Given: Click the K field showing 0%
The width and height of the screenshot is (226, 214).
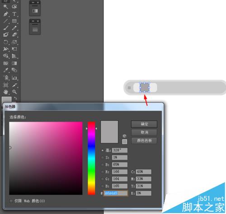Looking at the screenshot, I should tap(144, 193).
